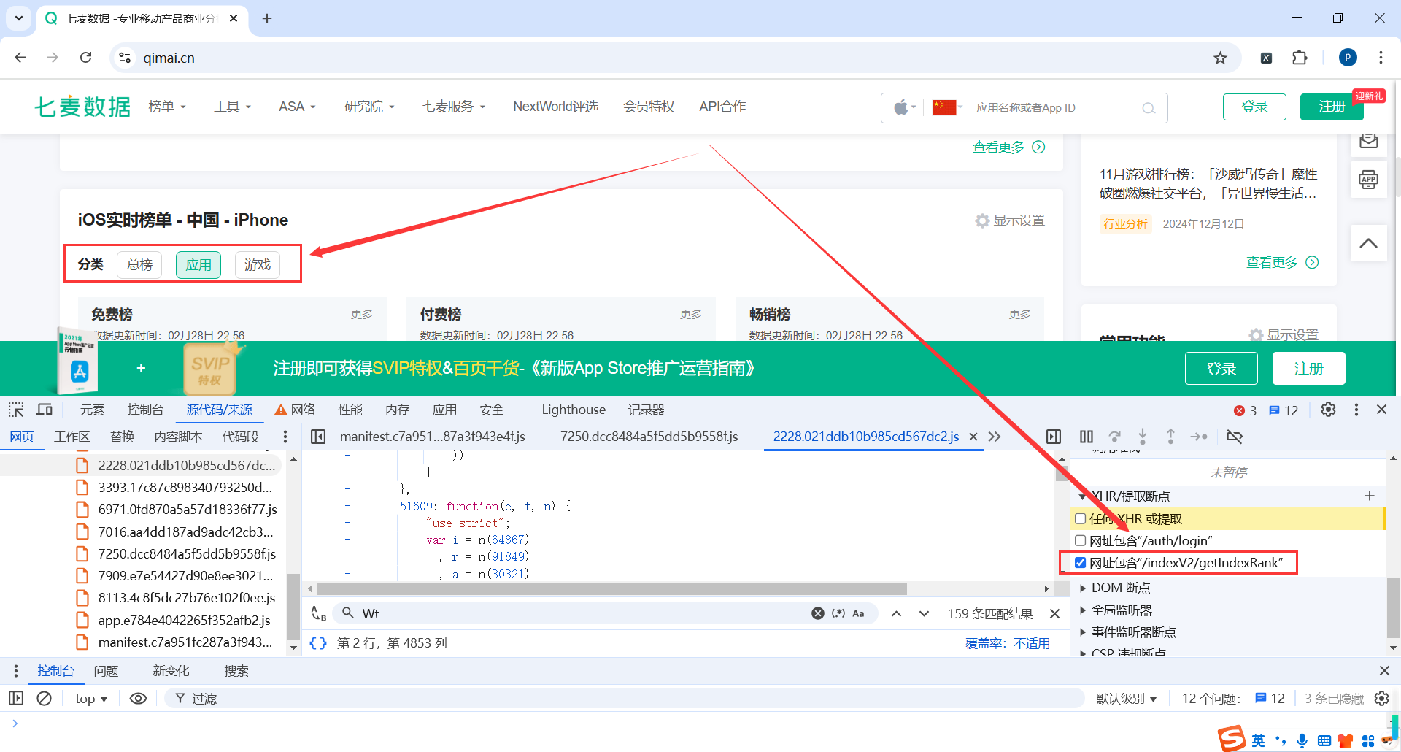Create a live expression with eye icon
This screenshot has height=752, width=1401.
click(138, 699)
